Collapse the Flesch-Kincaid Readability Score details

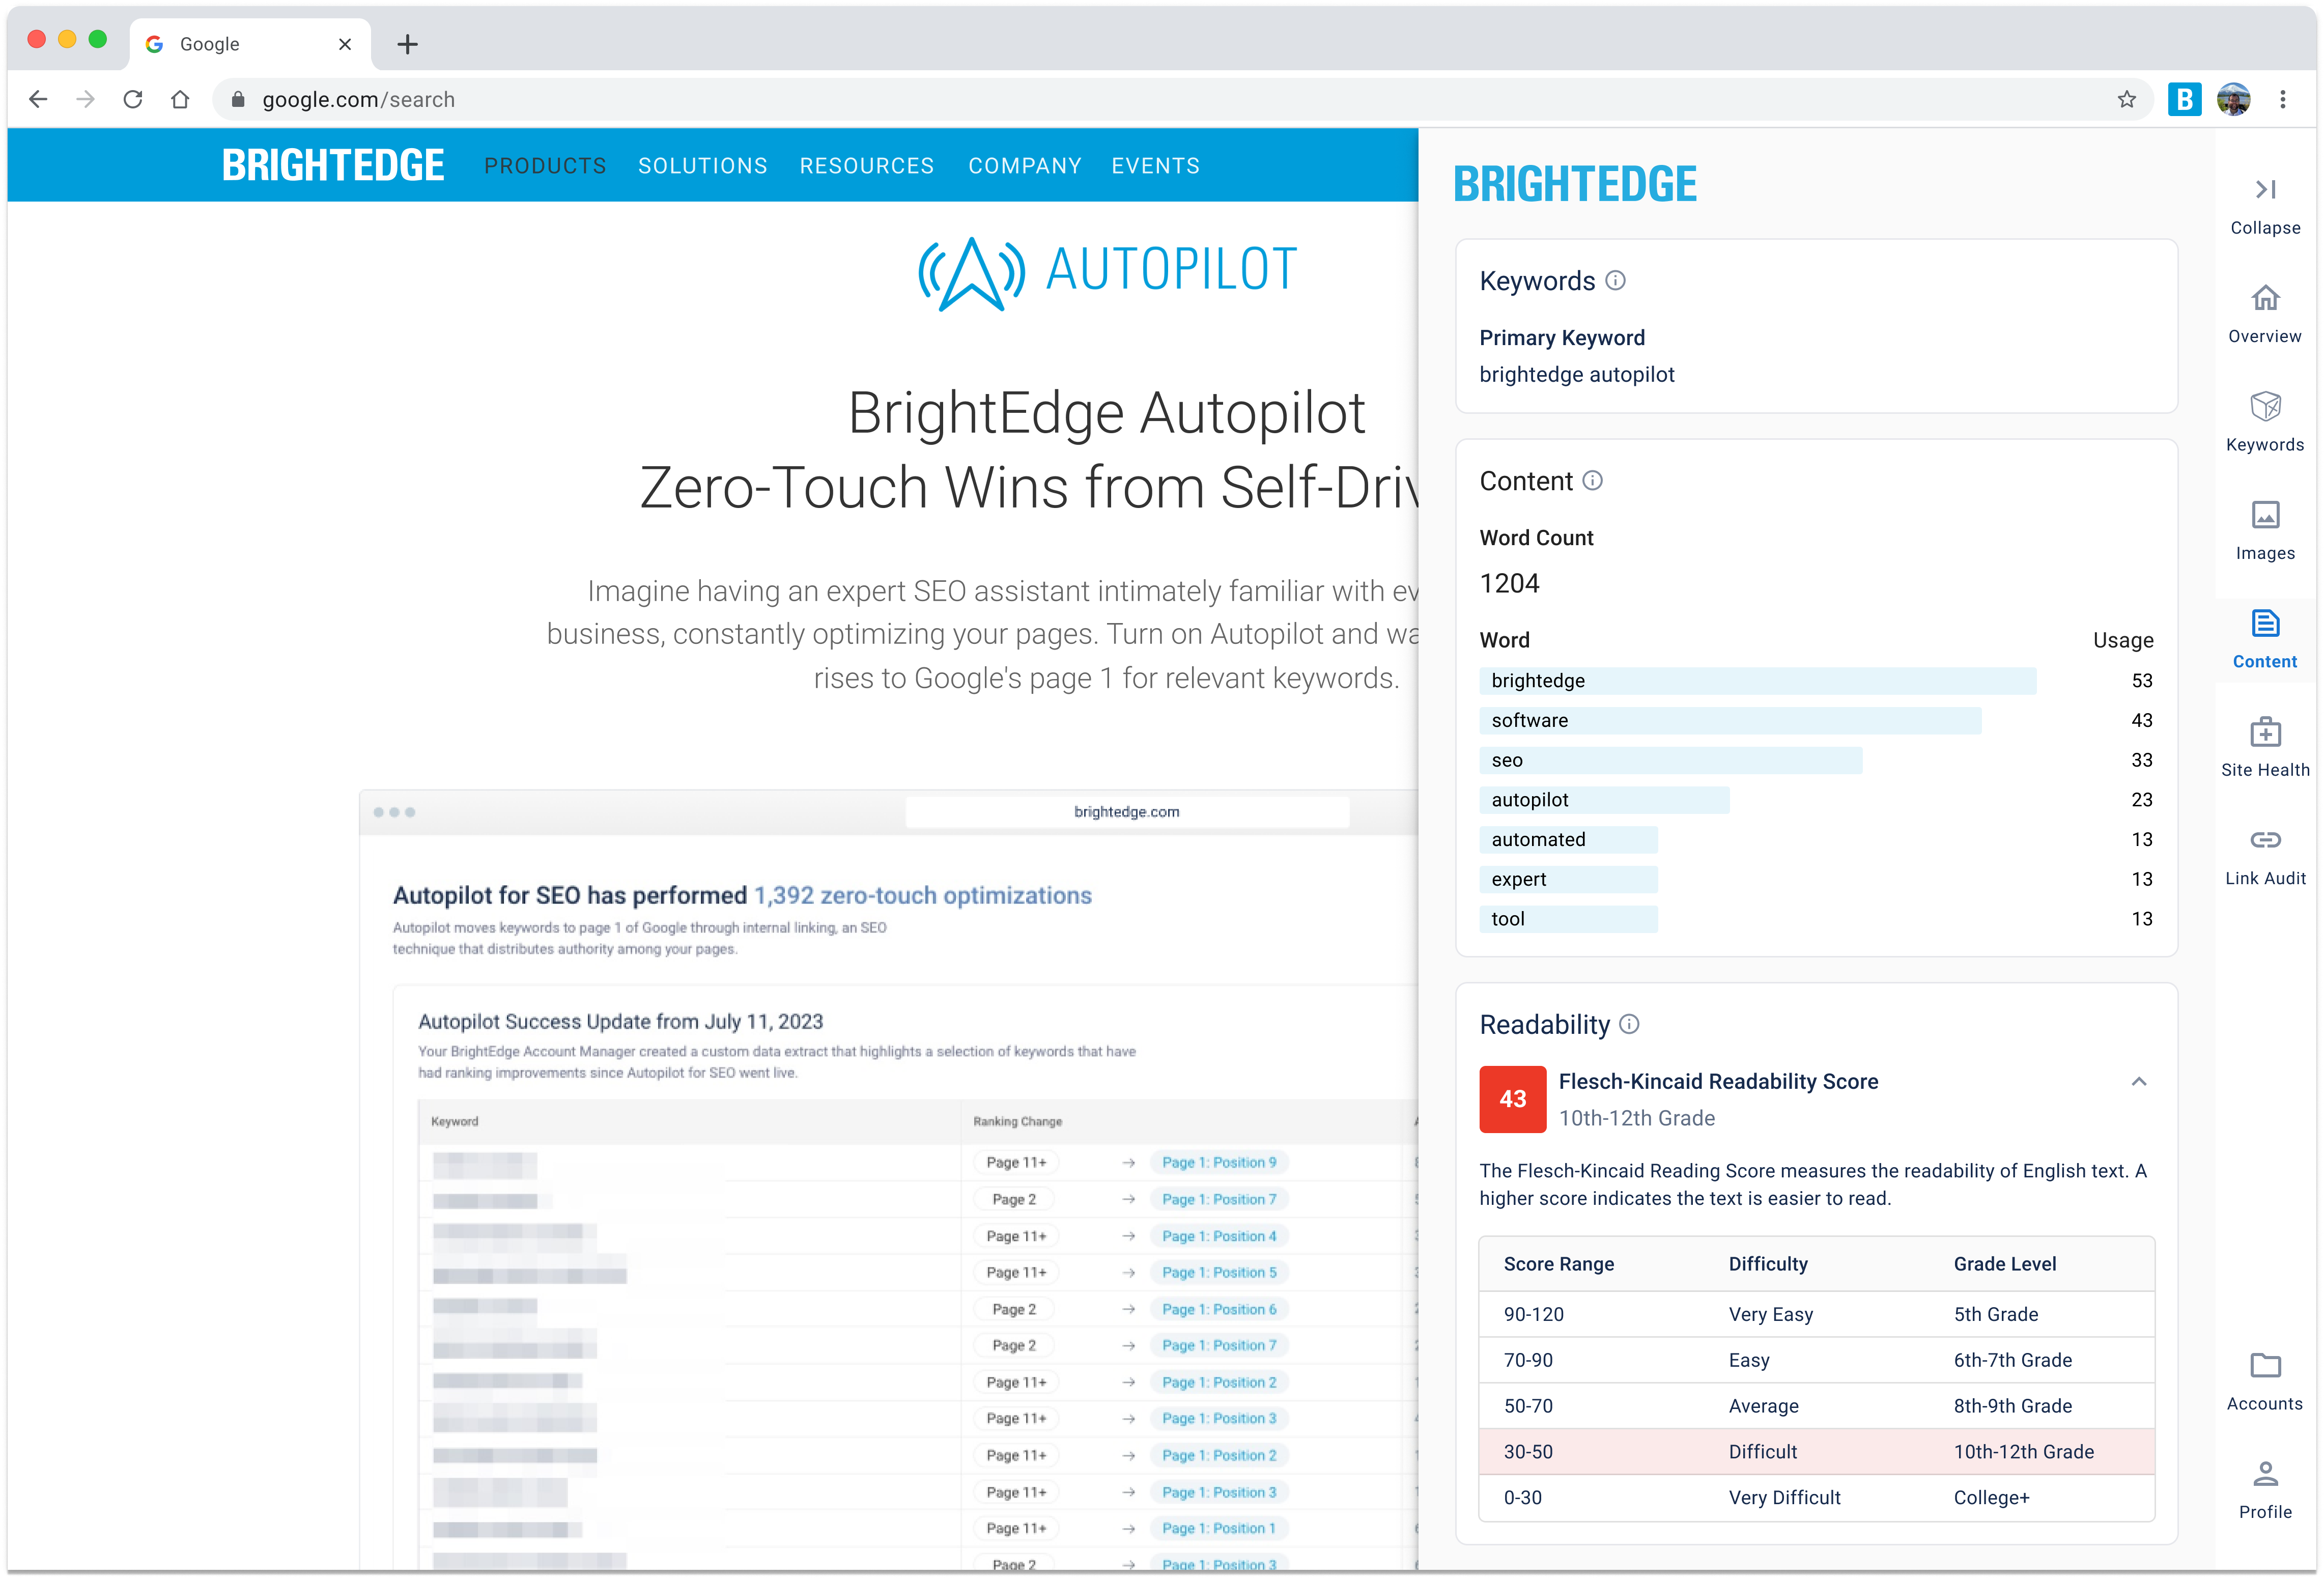(2138, 1081)
